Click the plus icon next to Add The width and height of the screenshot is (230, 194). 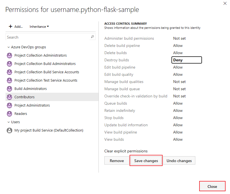tap(11, 27)
